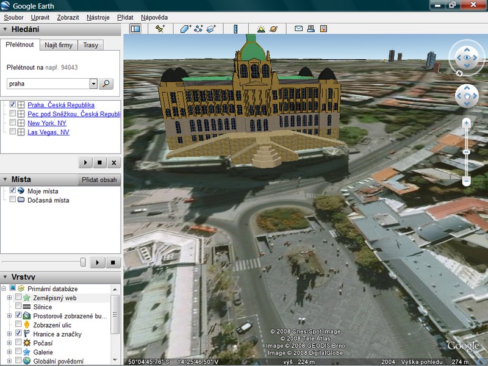Screen dimensions: 488x366
Task: Open the Upravit menu
Action: 40,18
